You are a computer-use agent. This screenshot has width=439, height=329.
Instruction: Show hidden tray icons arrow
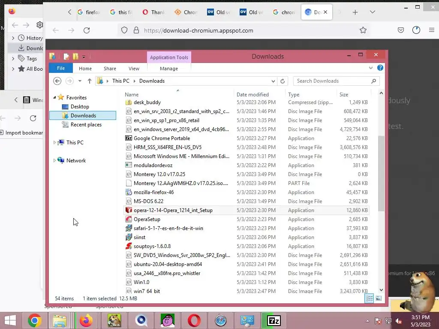[x=367, y=321]
